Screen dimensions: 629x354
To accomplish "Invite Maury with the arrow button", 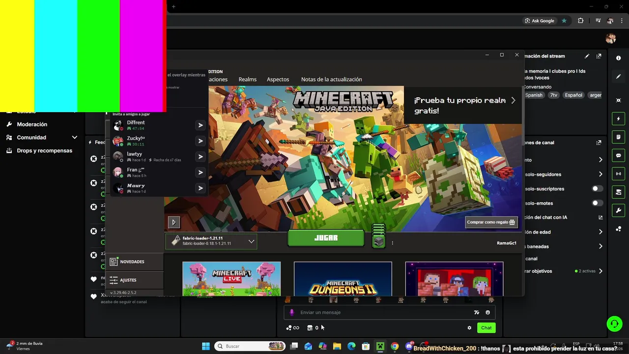I will (x=200, y=188).
